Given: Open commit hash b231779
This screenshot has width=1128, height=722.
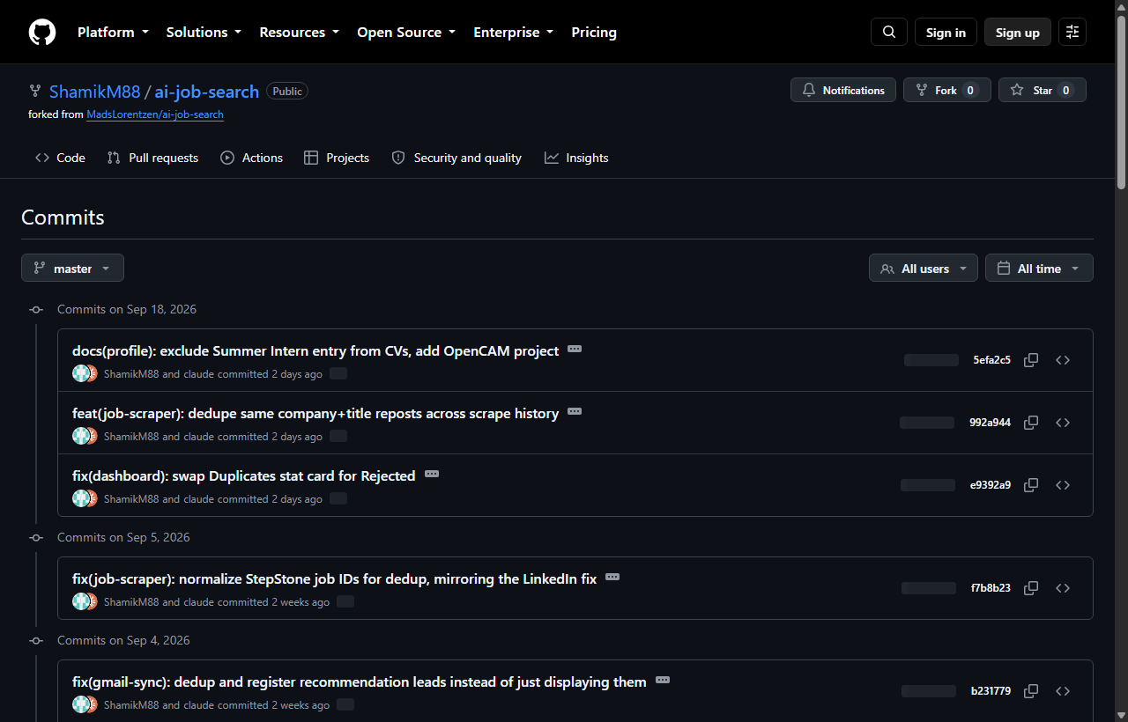Looking at the screenshot, I should coord(991,691).
